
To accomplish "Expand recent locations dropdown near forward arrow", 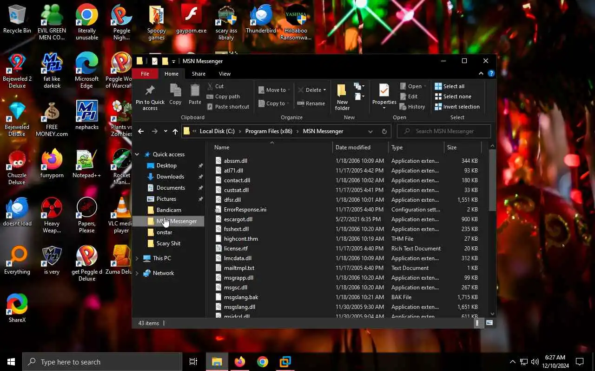I will pyautogui.click(x=165, y=131).
